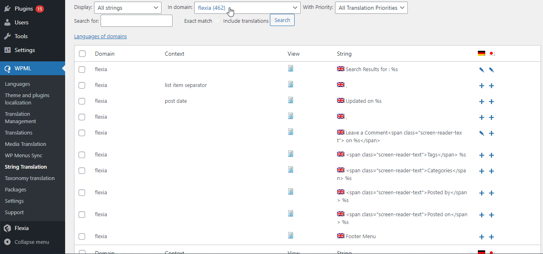
Task: Add Japanese translation for the Categories string
Action: 491,171
